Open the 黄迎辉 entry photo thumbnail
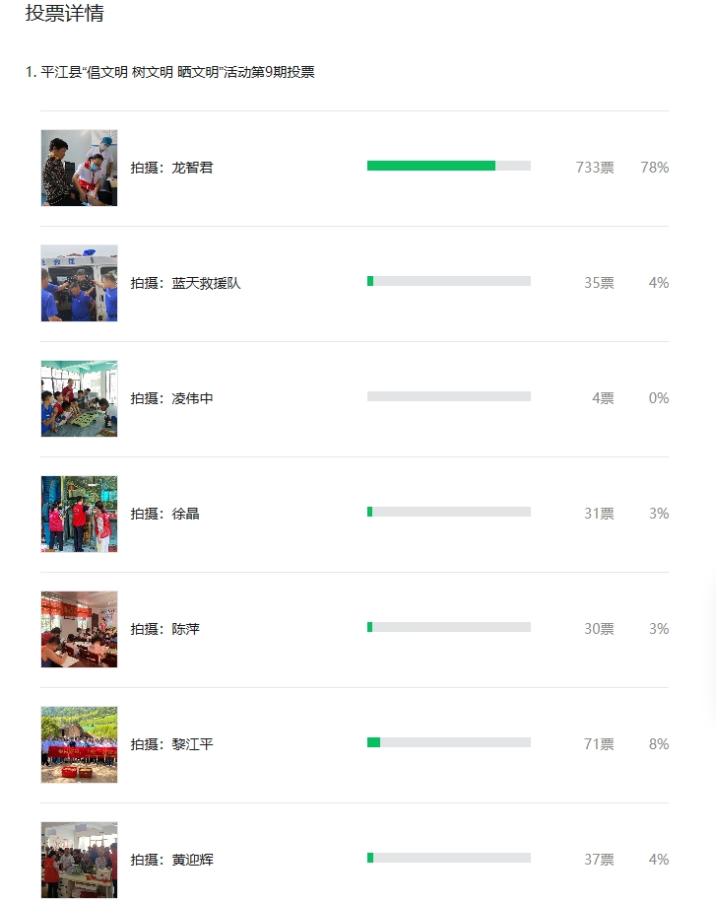 coord(79,860)
